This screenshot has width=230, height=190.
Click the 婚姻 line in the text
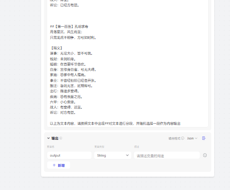click(68, 64)
